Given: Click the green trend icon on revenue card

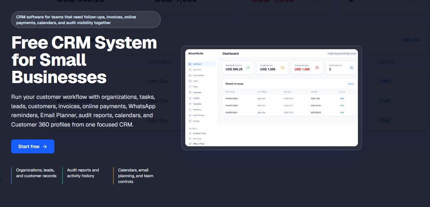Looking at the screenshot, I should 248,68.
